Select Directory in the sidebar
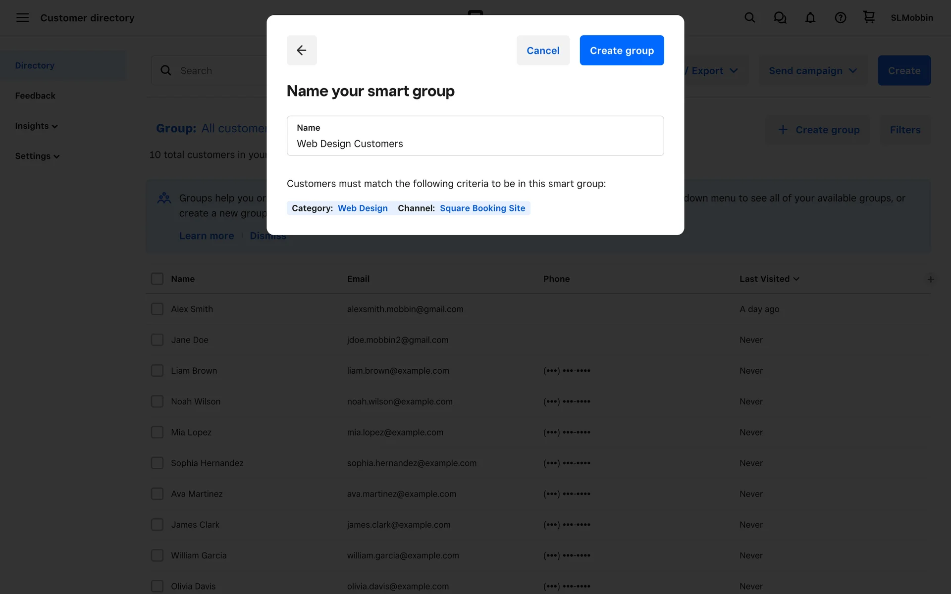Screen dimensions: 951x594 click(35, 65)
